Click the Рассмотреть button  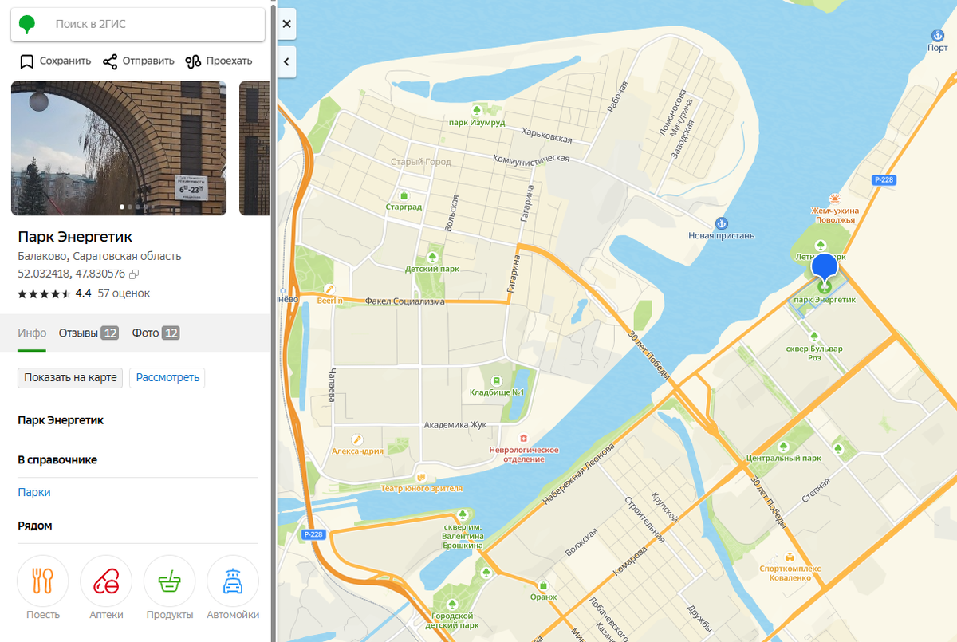click(x=167, y=377)
